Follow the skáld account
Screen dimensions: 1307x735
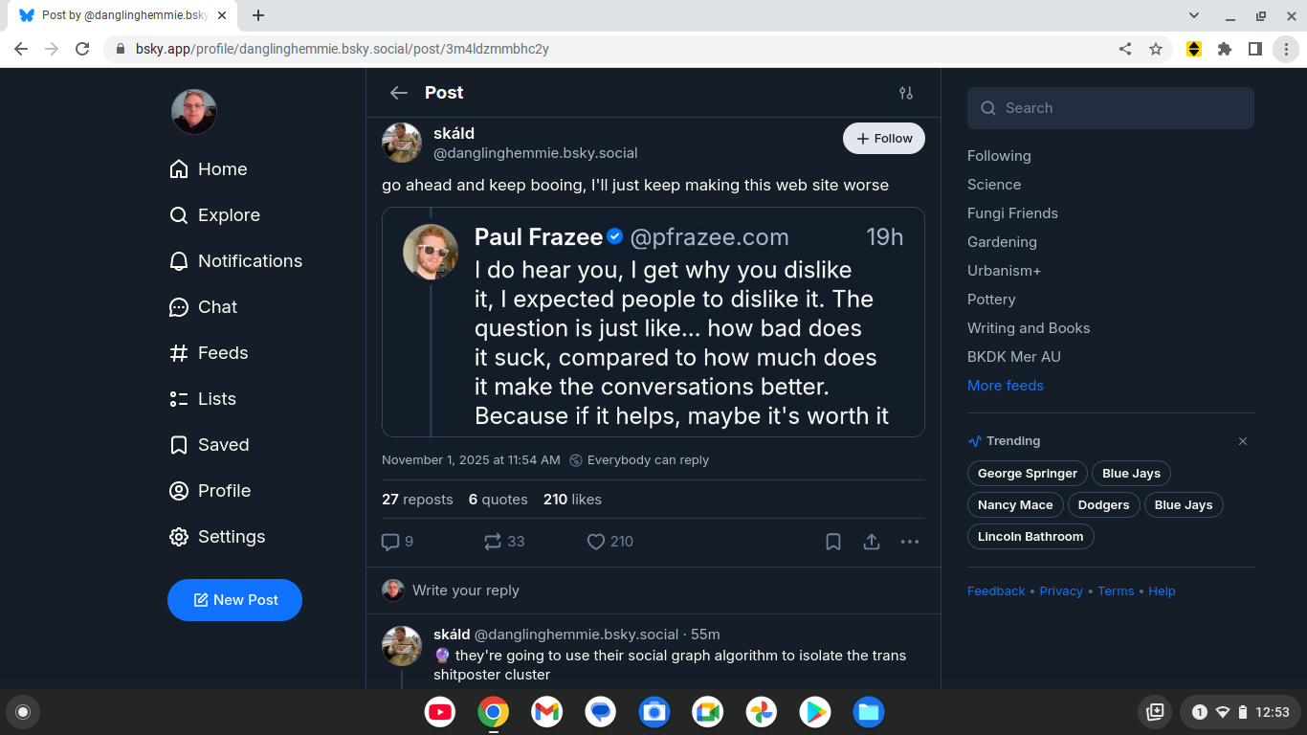(884, 139)
